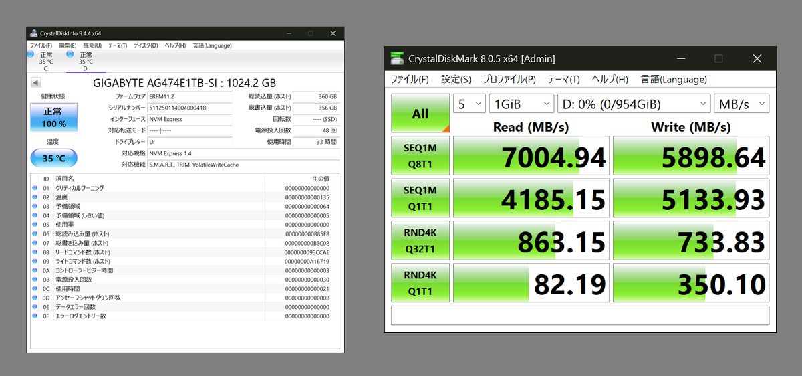Click the CrystalDiskInfo title bar app icon

pyautogui.click(x=33, y=33)
